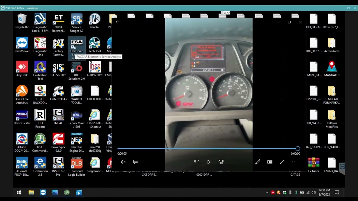Open JPRO Commercial icon
Viewport: 358px width, 201px height.
pos(40,143)
